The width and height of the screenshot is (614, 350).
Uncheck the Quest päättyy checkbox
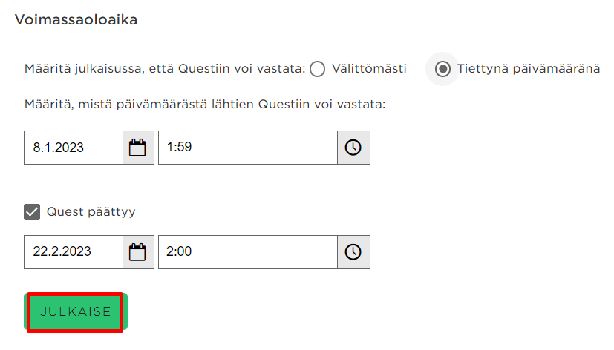coord(32,212)
